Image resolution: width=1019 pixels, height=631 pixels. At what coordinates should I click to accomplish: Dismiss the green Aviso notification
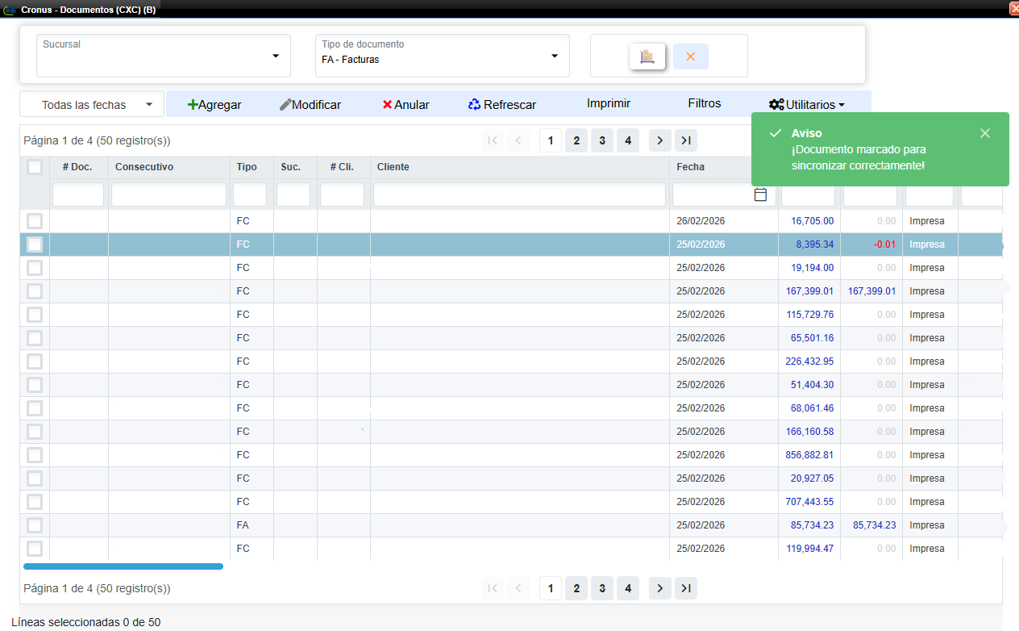[x=984, y=133]
